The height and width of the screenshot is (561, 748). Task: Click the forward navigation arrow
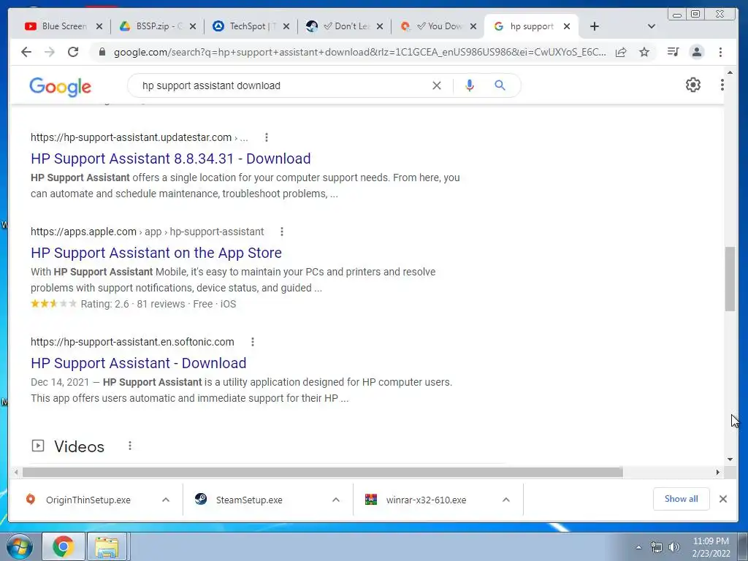50,52
